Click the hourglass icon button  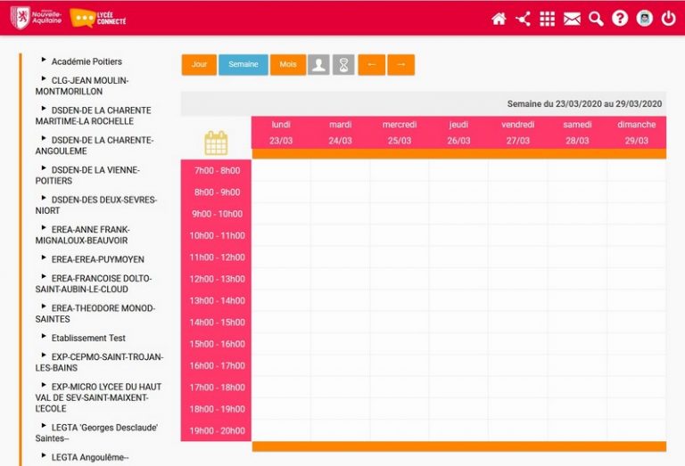click(343, 65)
